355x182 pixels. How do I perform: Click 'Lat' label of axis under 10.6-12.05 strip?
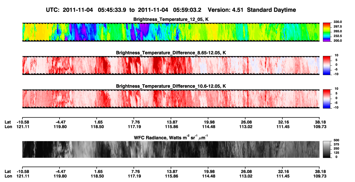tap(8, 122)
